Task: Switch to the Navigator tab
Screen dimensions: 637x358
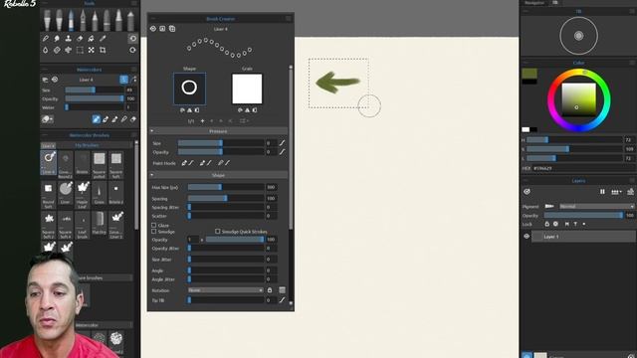Action: pyautogui.click(x=533, y=2)
